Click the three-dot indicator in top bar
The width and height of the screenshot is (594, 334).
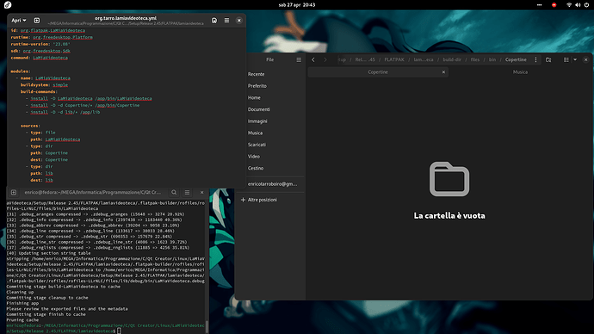(x=539, y=5)
